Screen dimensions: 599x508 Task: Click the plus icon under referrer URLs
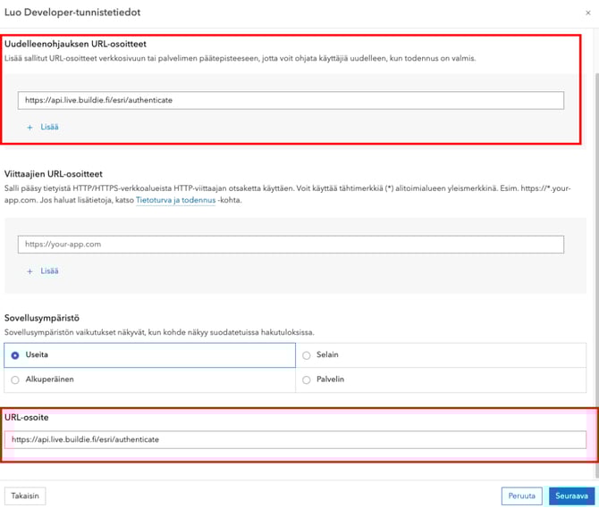point(30,271)
